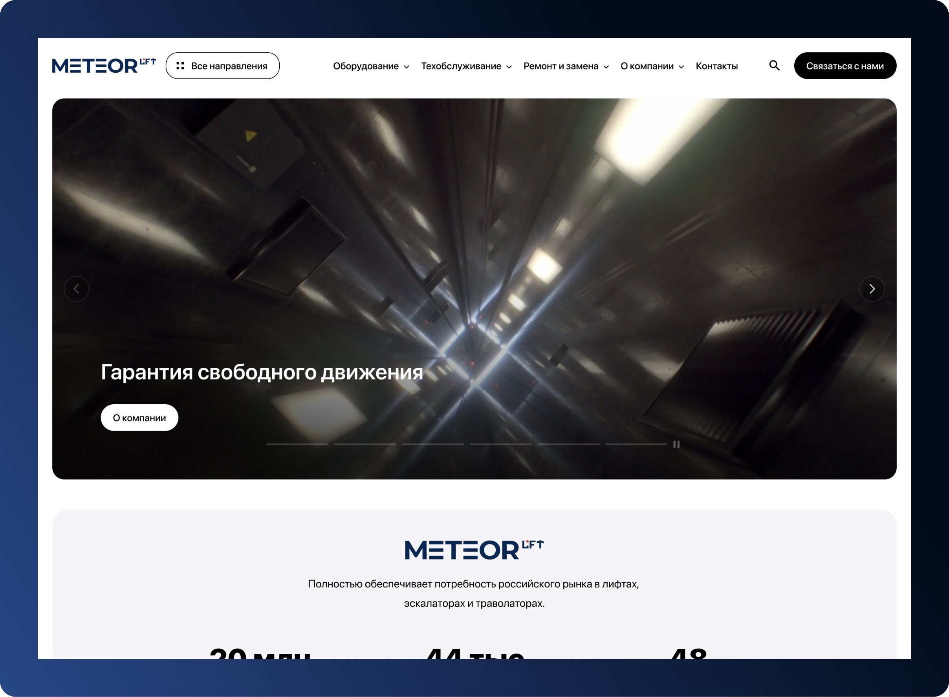Click the search magnifier icon
This screenshot has height=697, width=949.
774,65
